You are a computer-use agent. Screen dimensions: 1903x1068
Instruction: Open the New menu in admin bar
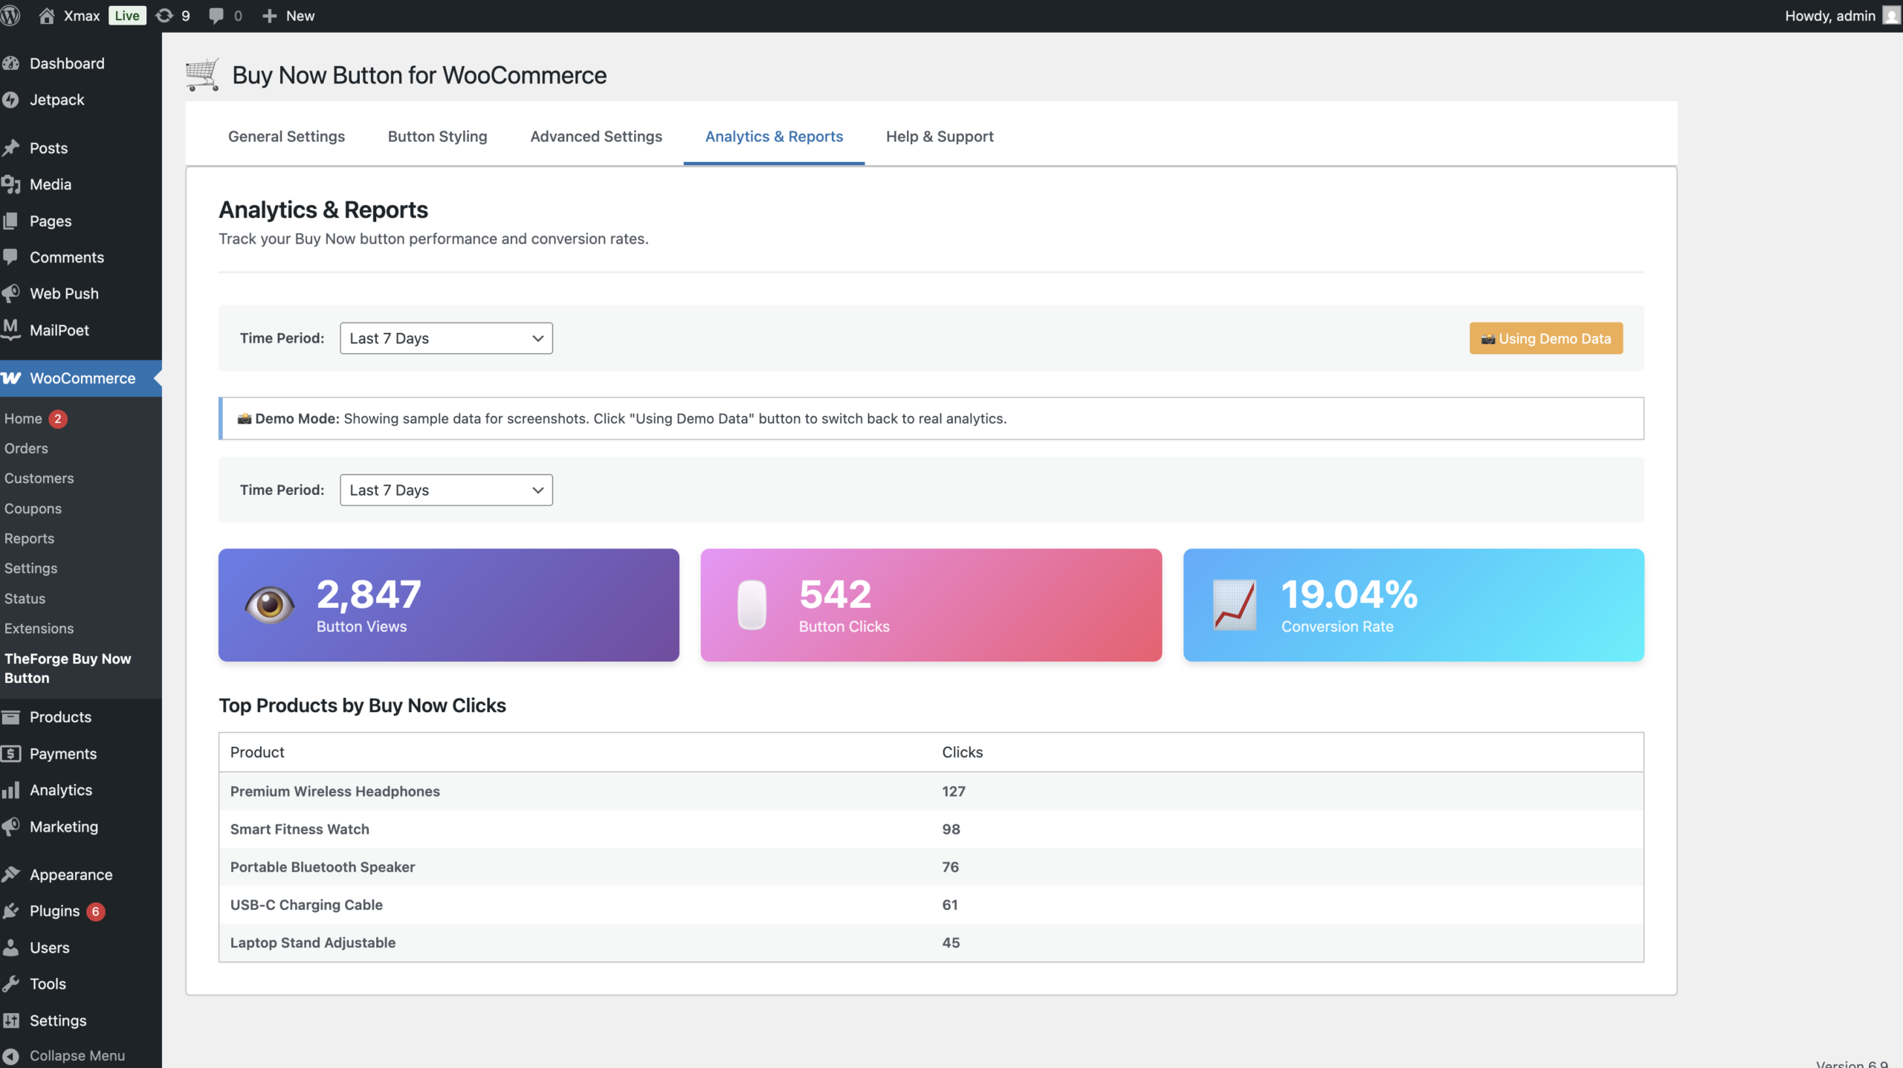tap(288, 15)
